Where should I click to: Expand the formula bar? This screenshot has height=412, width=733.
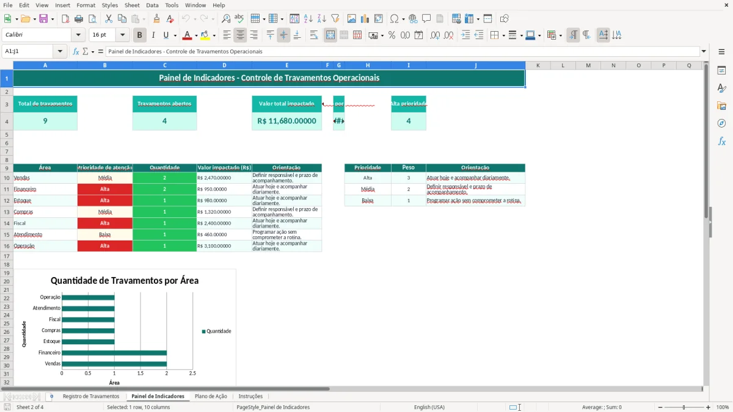pos(704,51)
